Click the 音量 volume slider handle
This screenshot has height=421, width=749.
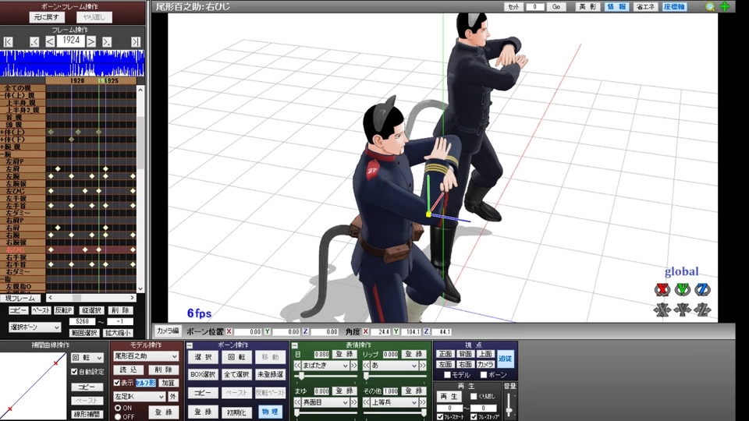coord(509,409)
